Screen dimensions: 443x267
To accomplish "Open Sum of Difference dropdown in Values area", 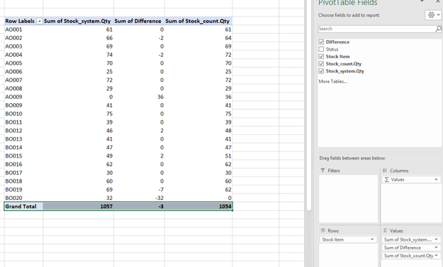I will coord(436,248).
